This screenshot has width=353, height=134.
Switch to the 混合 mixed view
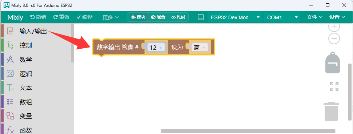(158, 17)
